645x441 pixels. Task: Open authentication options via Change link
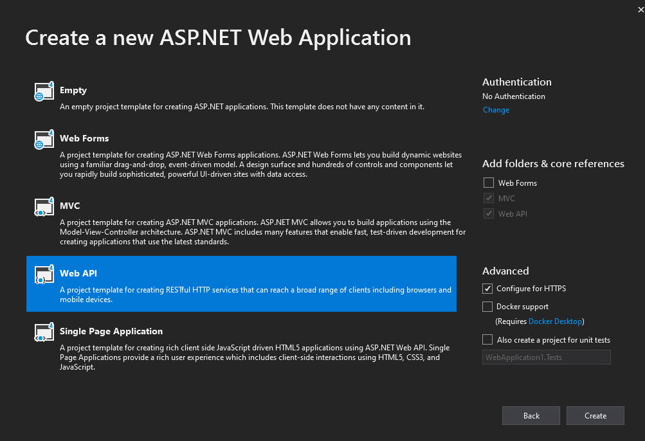click(x=496, y=109)
